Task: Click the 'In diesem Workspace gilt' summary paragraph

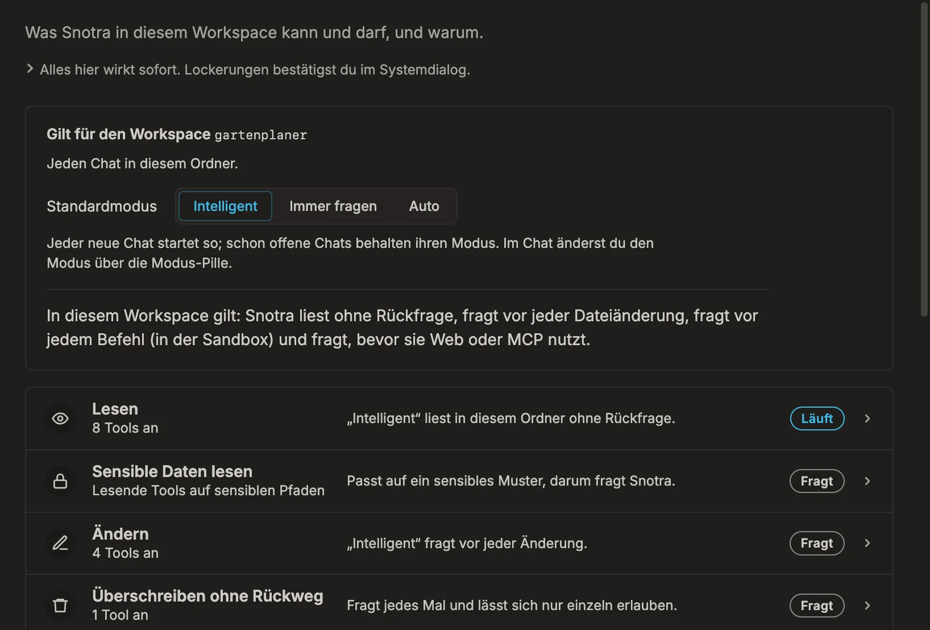Action: point(402,328)
